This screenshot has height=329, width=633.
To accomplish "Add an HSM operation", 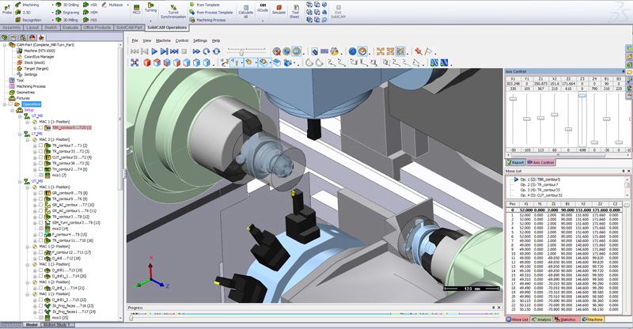I will click(x=90, y=13).
